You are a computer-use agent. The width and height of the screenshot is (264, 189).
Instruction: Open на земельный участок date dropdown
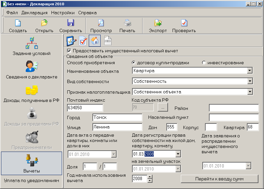(178, 169)
